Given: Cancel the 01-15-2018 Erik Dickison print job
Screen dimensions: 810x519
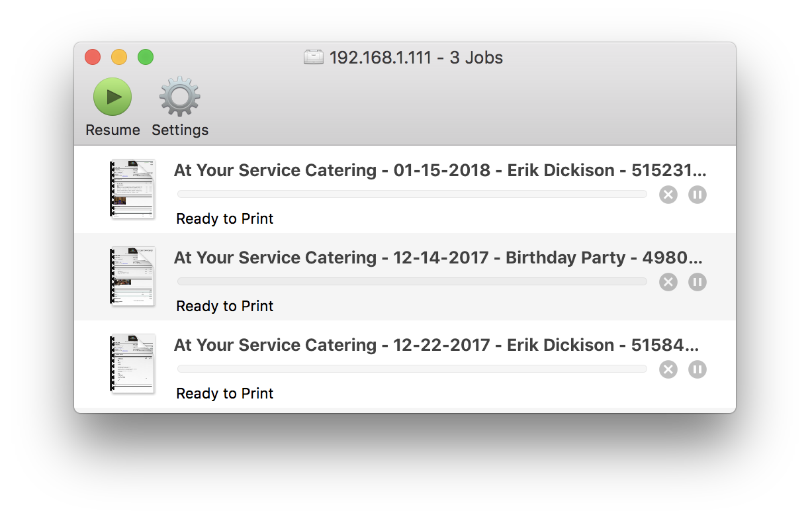Looking at the screenshot, I should tap(668, 195).
